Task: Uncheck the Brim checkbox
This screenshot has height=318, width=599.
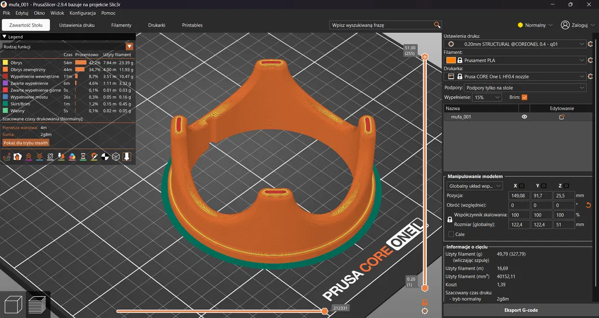Action: coord(524,97)
